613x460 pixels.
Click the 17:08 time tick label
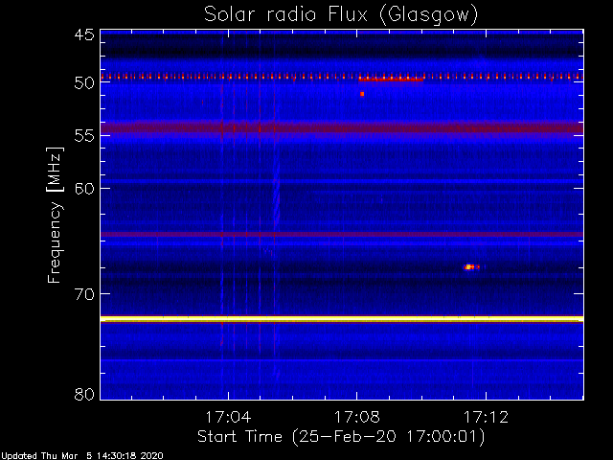[356, 417]
